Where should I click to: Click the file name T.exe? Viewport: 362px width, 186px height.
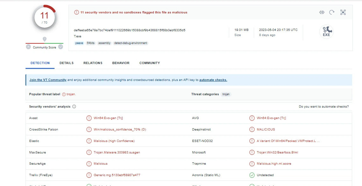click(77, 36)
